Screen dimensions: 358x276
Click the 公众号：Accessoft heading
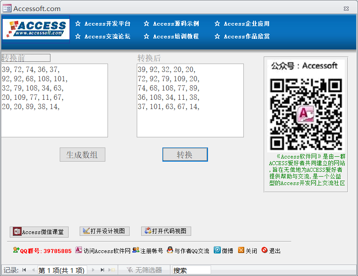point(304,66)
